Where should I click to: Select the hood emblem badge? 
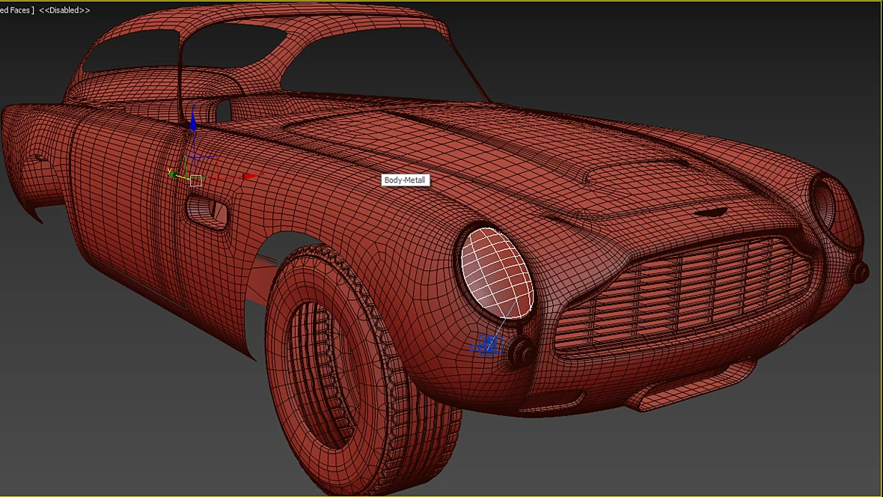pos(710,213)
